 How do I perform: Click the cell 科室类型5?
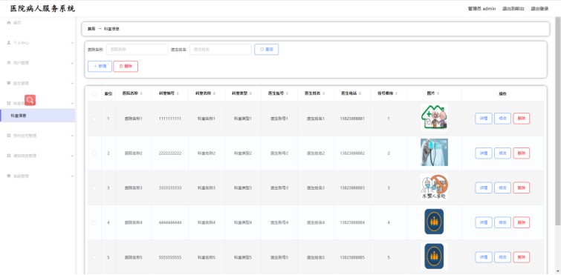tap(243, 257)
